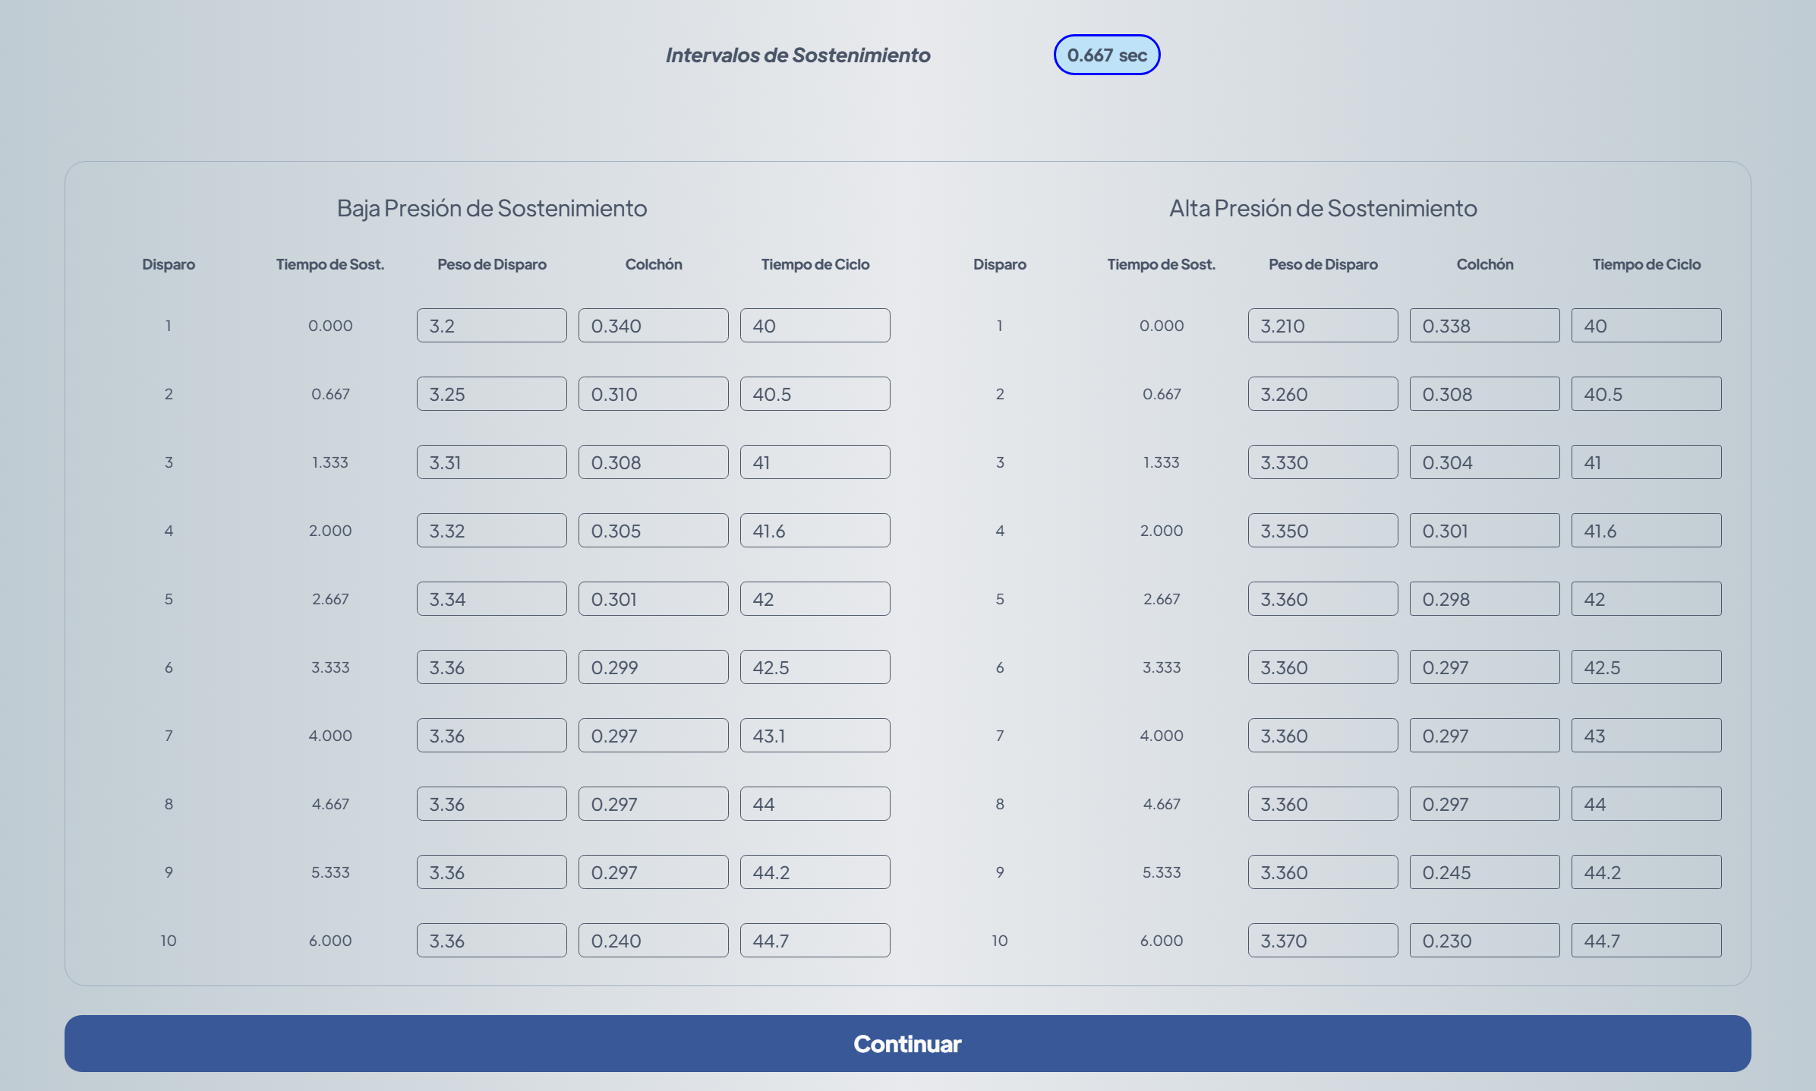This screenshot has width=1816, height=1091.
Task: Select low pressure shot 7 Tiempo de Ciclo field
Action: tap(815, 736)
